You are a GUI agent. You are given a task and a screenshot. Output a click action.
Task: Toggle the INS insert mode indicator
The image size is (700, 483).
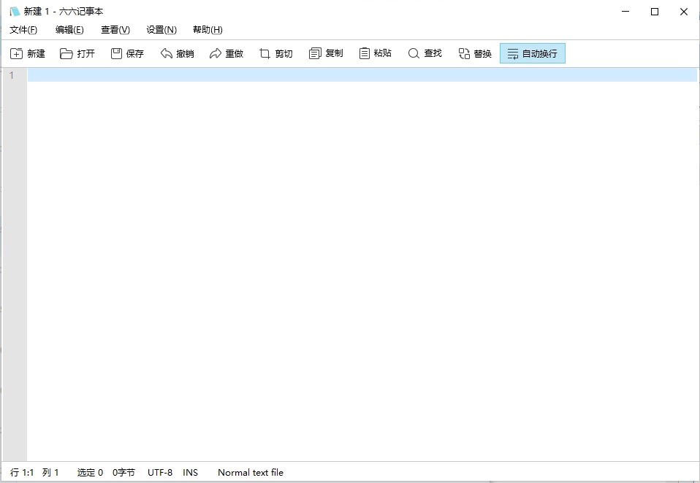pos(190,473)
